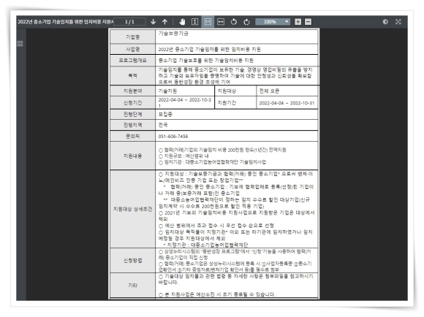Rotate document clockwise
This screenshot has height=317, width=424.
tap(246, 22)
